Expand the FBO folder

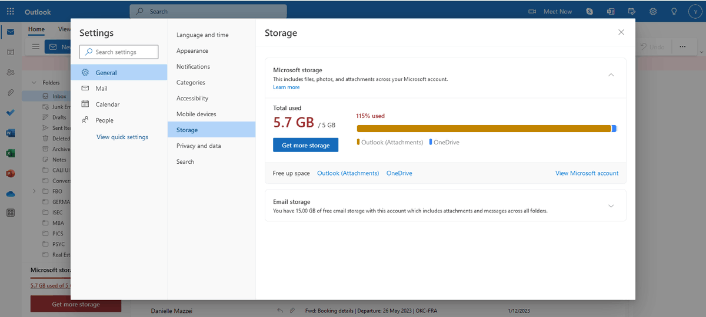[34, 191]
